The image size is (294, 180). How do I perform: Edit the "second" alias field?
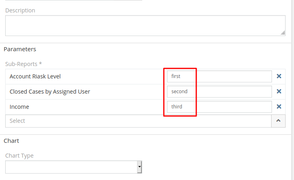click(219, 91)
